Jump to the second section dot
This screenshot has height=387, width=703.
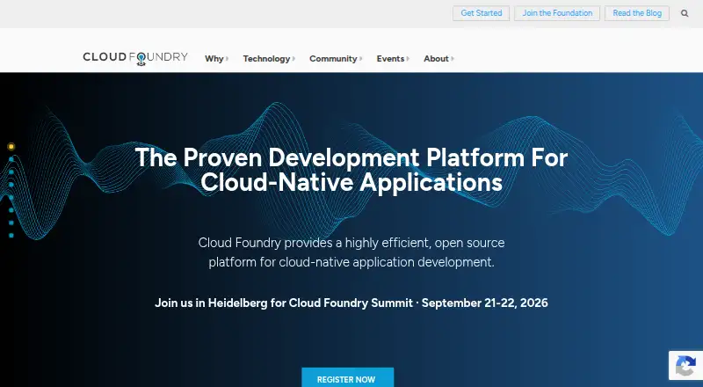pyautogui.click(x=11, y=159)
